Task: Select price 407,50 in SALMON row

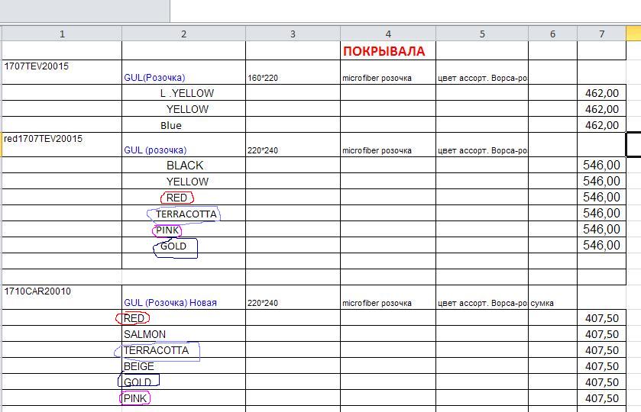Action: [x=602, y=333]
